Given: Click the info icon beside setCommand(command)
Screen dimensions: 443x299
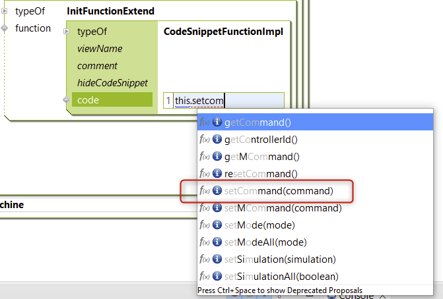Looking at the screenshot, I should tap(217, 191).
